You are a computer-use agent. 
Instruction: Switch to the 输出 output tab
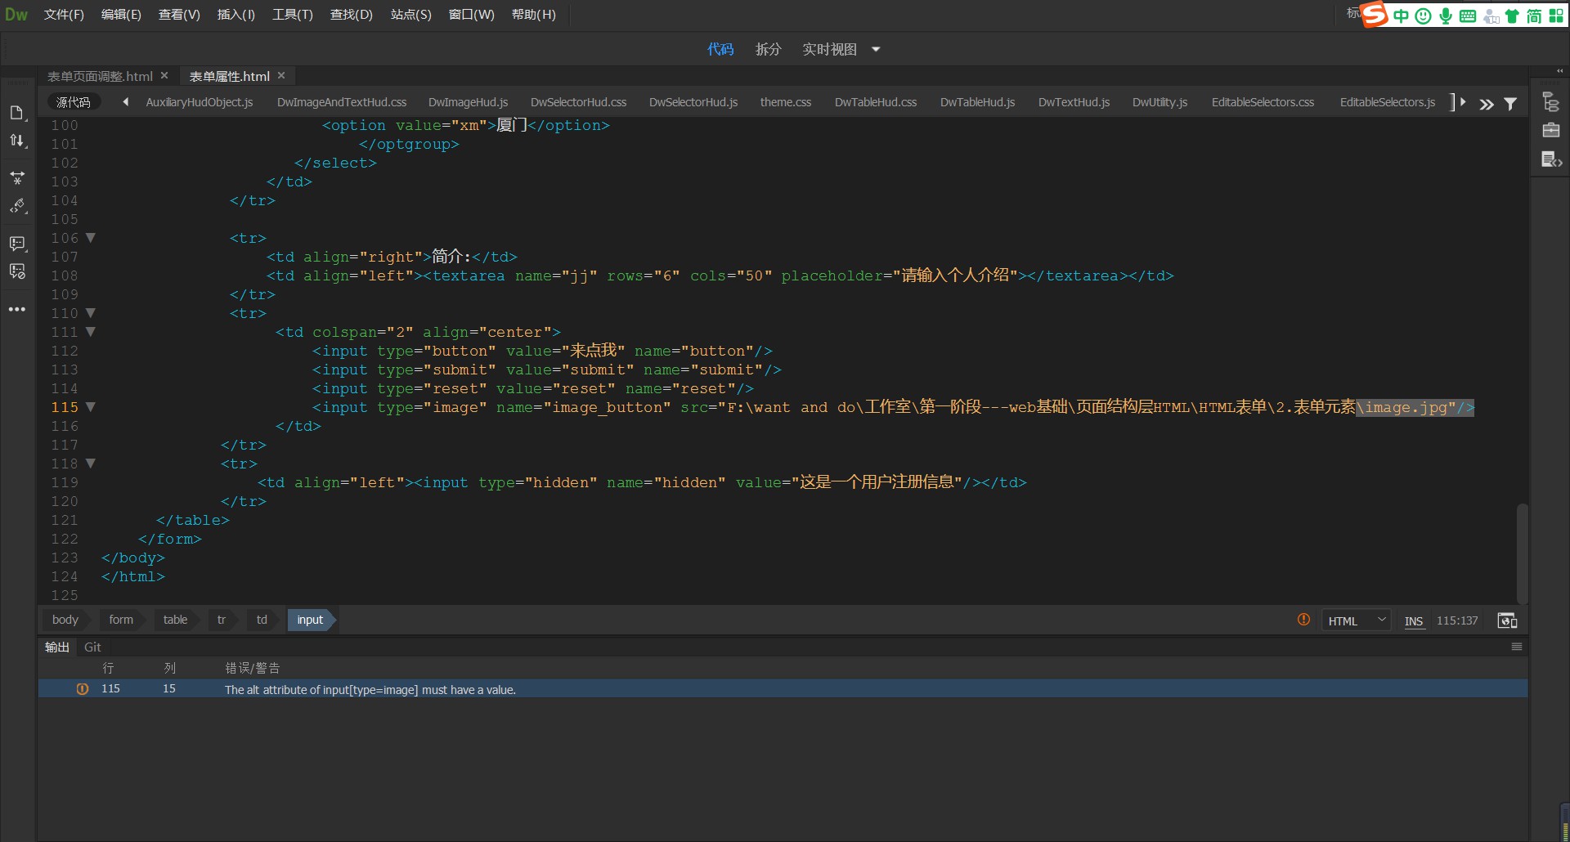click(57, 647)
